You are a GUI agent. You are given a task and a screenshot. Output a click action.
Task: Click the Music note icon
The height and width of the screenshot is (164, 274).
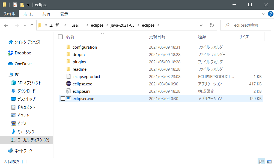coord(13,132)
